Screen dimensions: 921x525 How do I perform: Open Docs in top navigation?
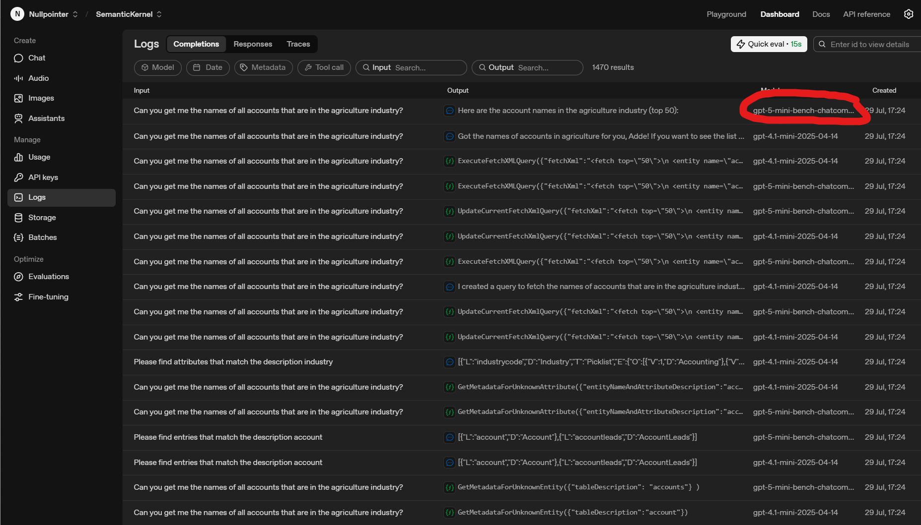coord(821,14)
